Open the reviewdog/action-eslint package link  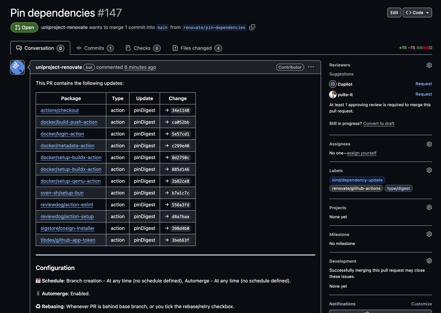[x=67, y=204]
